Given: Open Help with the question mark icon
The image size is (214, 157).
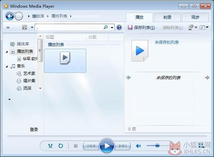Looking at the screenshot, I should 119,27.
